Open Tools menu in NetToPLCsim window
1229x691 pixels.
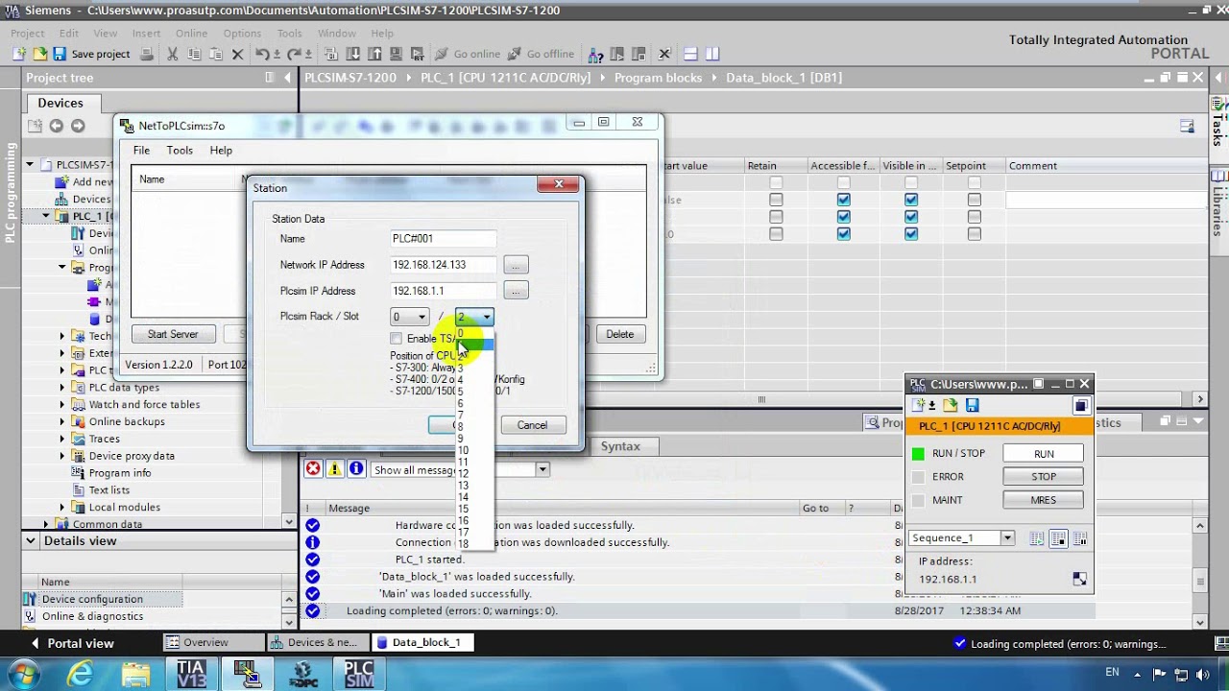(180, 151)
